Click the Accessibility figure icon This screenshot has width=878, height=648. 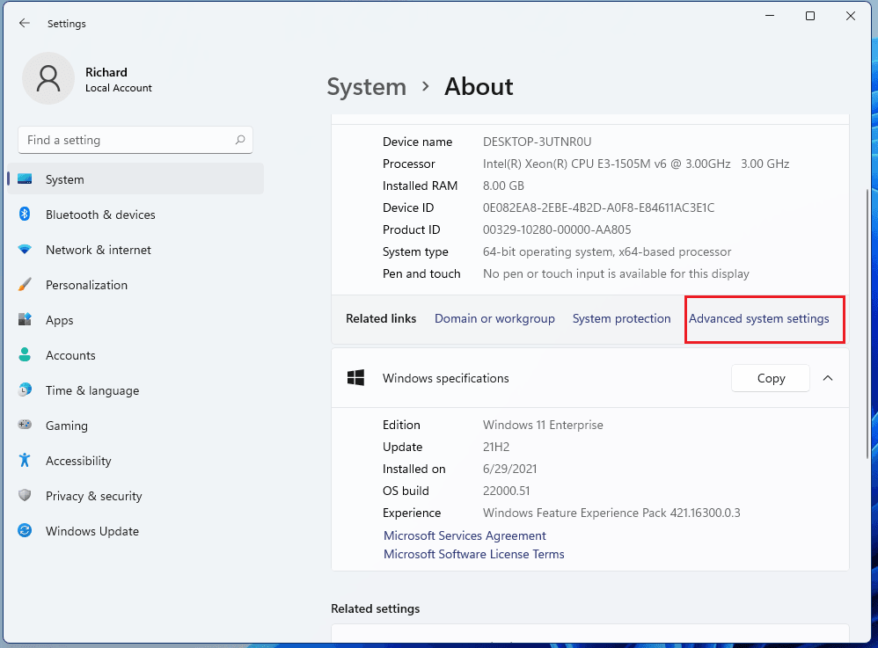(x=26, y=461)
